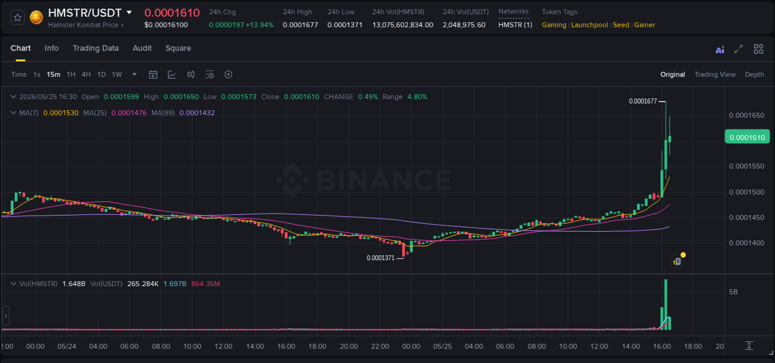Add HMSTR/USDT to favorites with star icon

coord(17,17)
